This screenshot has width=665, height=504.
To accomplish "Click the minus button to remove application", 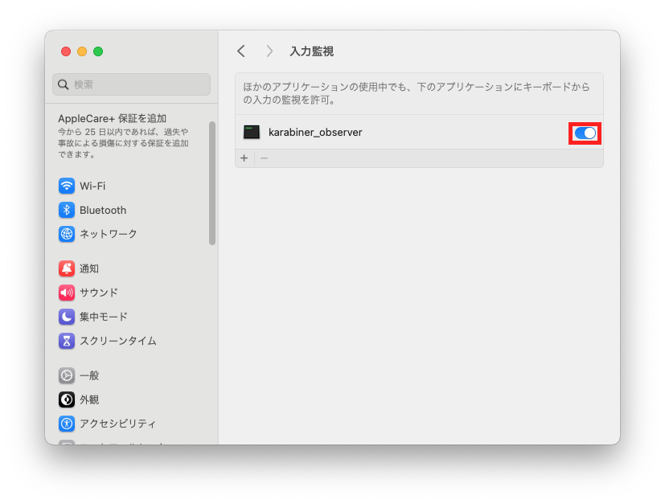I will click(x=265, y=158).
